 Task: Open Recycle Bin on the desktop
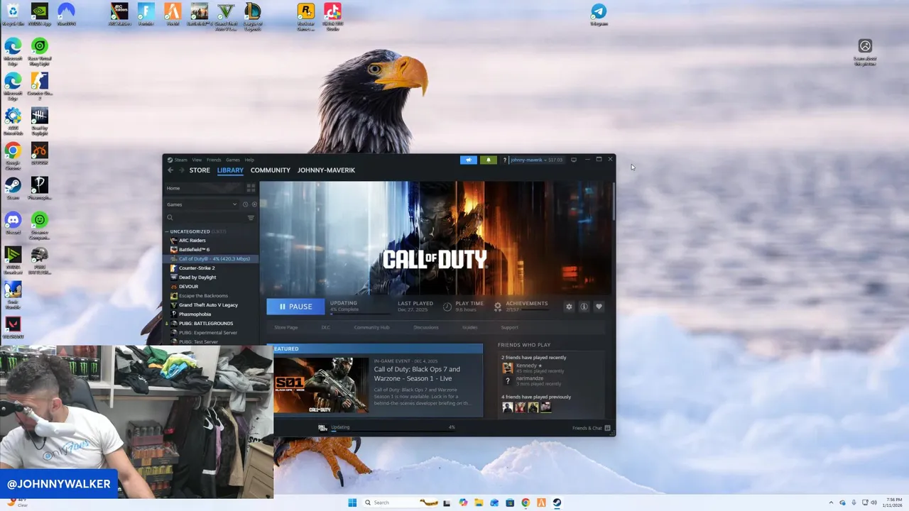12,14
